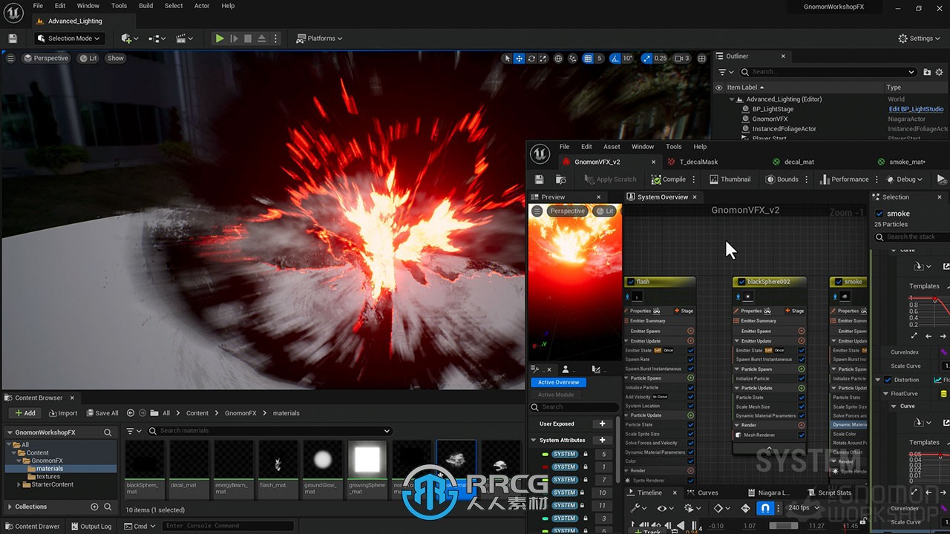Disable the flash emitter checkbox
Viewport: 950px width, 534px height.
(x=631, y=282)
